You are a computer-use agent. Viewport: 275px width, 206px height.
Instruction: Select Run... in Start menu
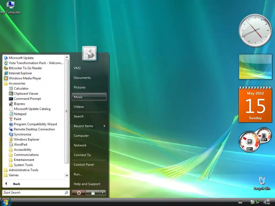tap(89, 174)
